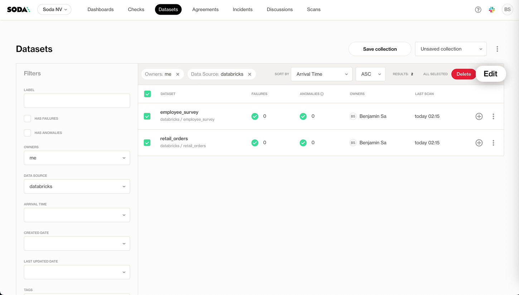Click the Failures column header
The height and width of the screenshot is (295, 519).
click(259, 94)
